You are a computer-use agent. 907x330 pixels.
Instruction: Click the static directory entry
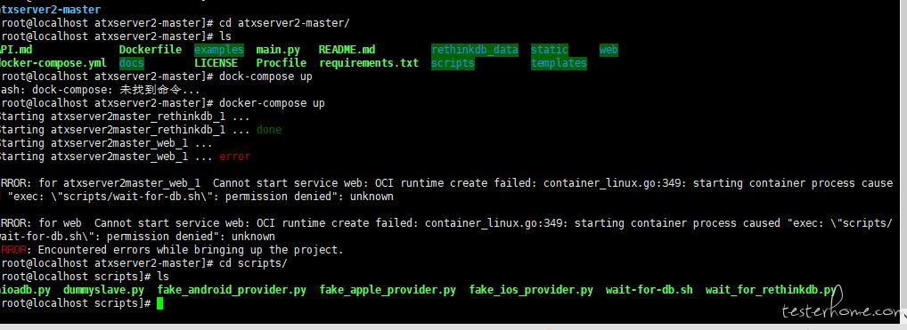click(550, 50)
